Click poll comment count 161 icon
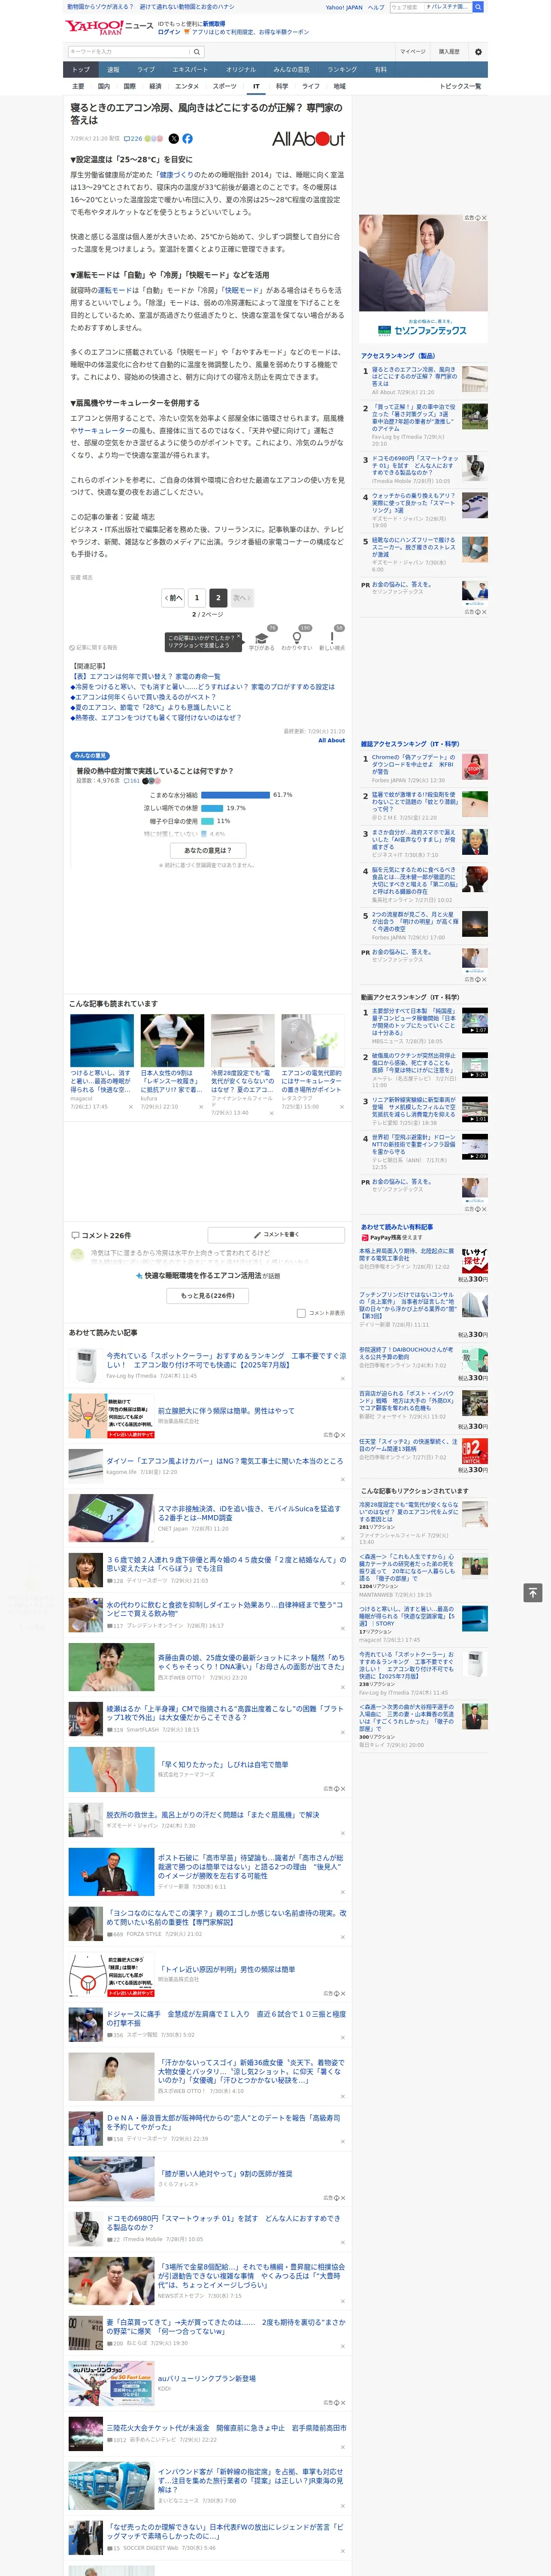Screen dimensions: 551x2576 (x=132, y=781)
